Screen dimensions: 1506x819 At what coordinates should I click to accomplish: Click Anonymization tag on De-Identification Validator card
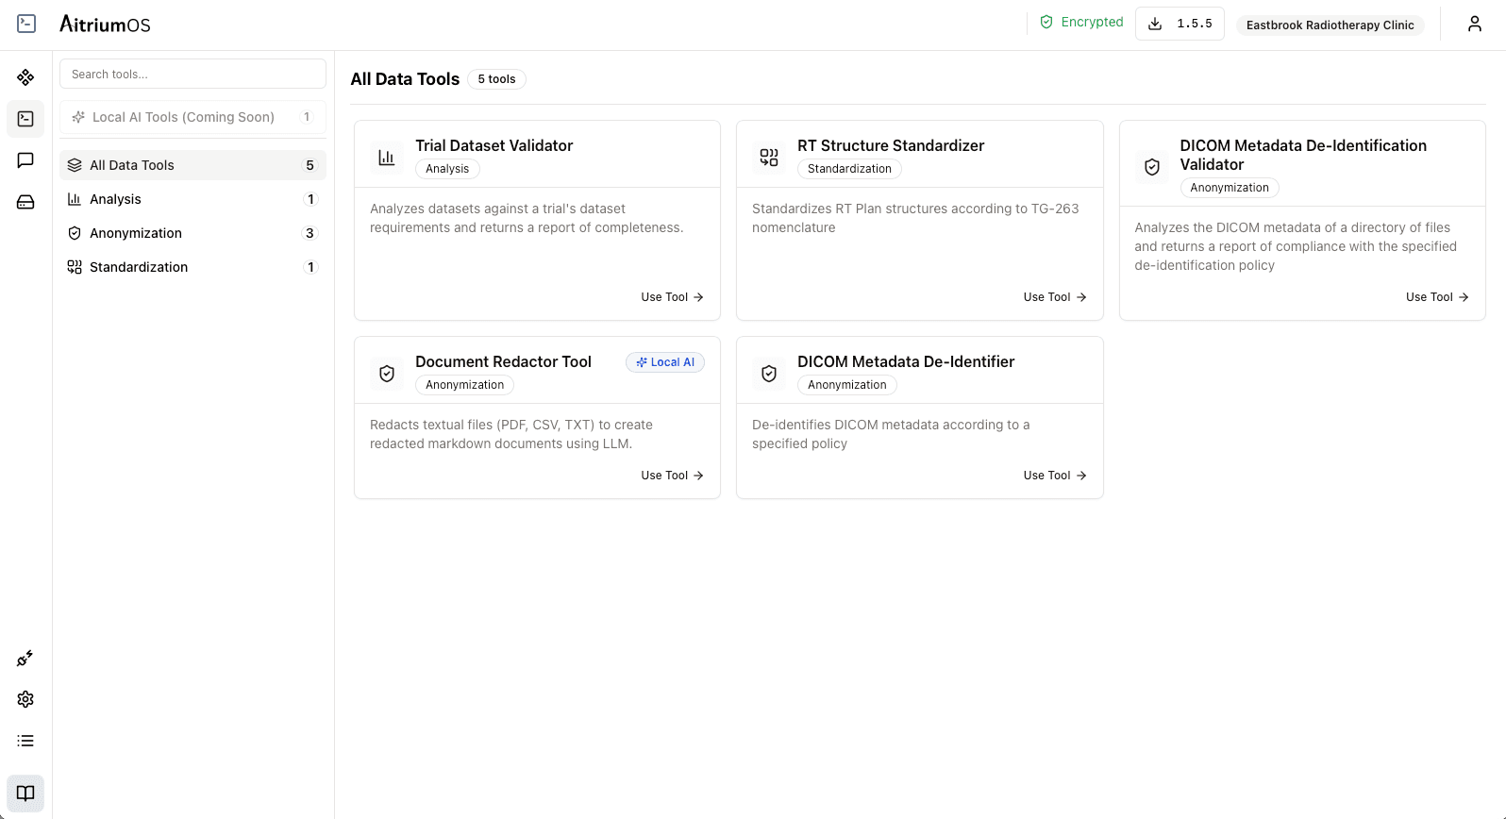click(1230, 188)
